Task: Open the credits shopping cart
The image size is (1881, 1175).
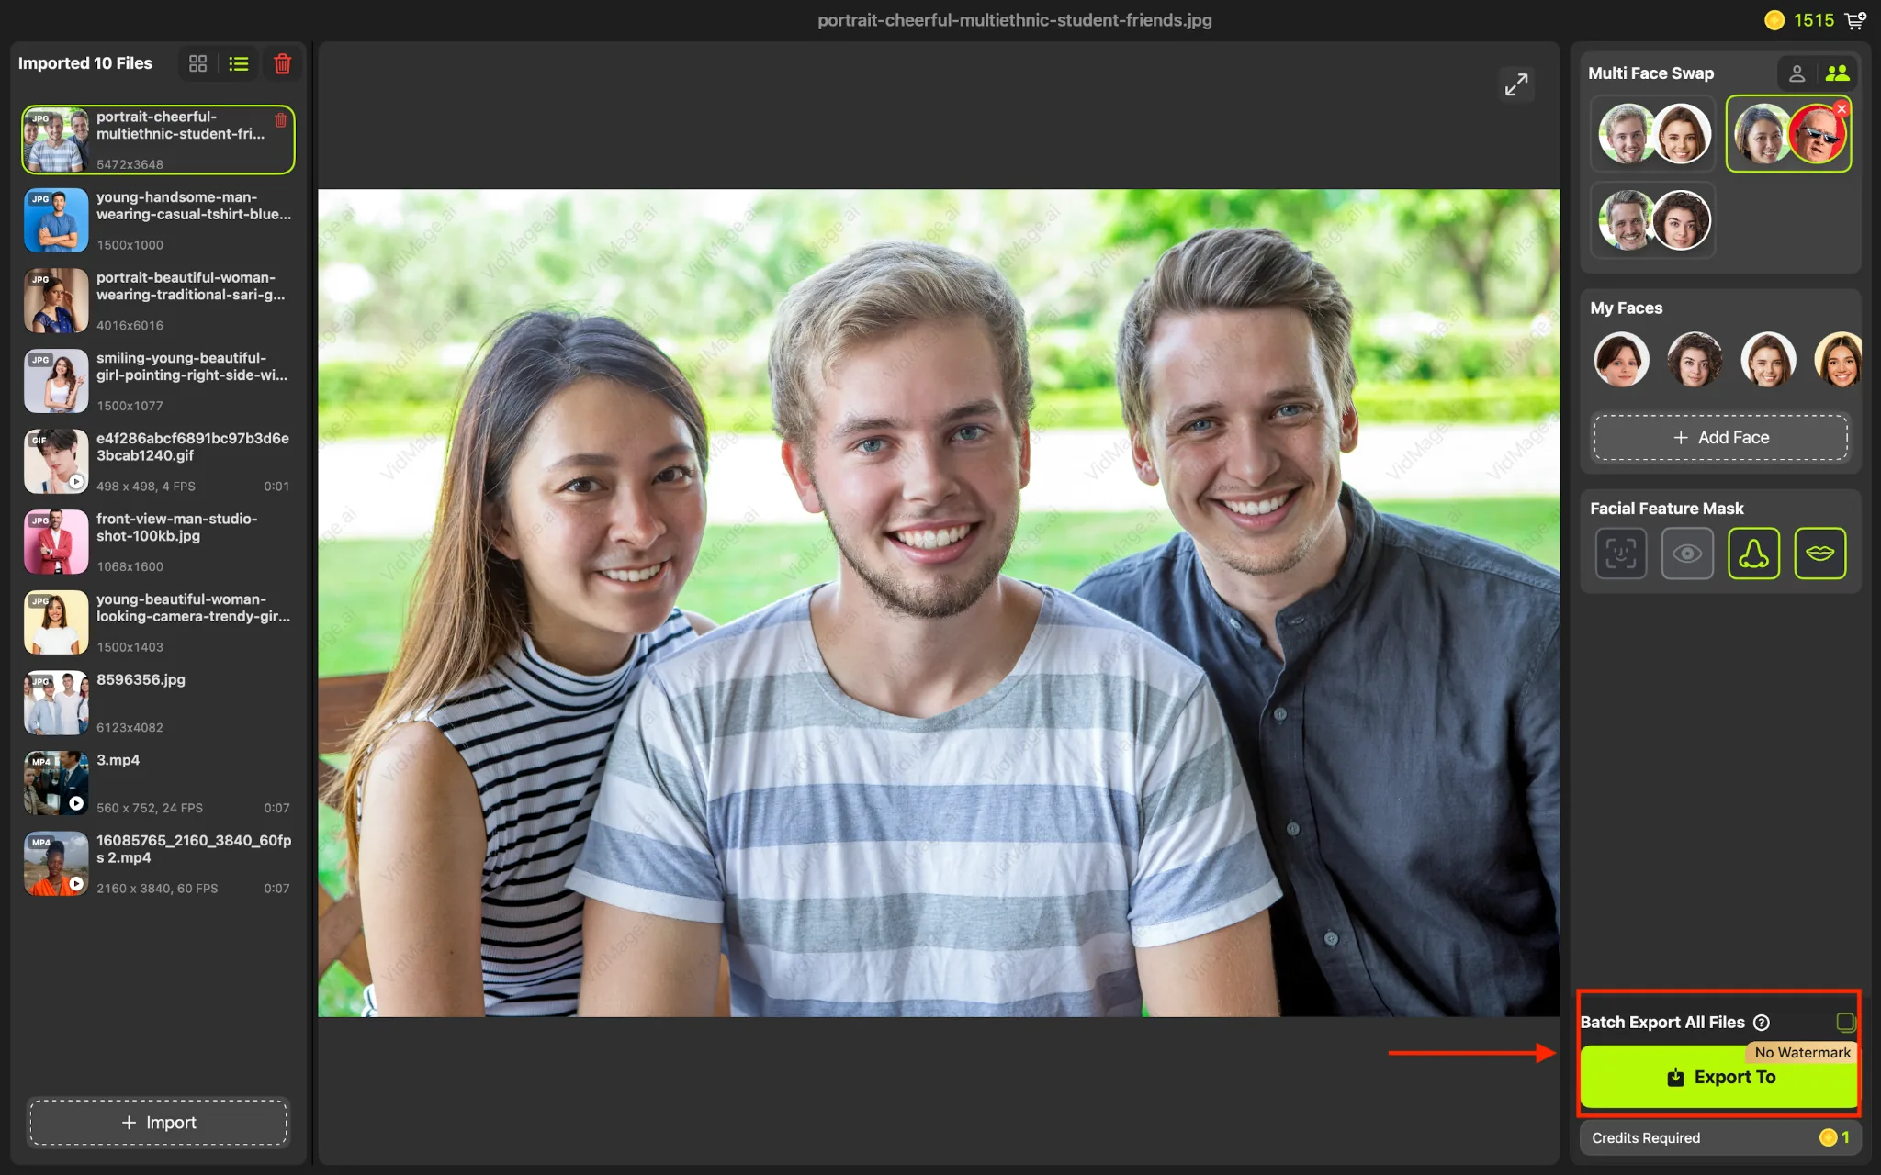Action: (x=1855, y=20)
